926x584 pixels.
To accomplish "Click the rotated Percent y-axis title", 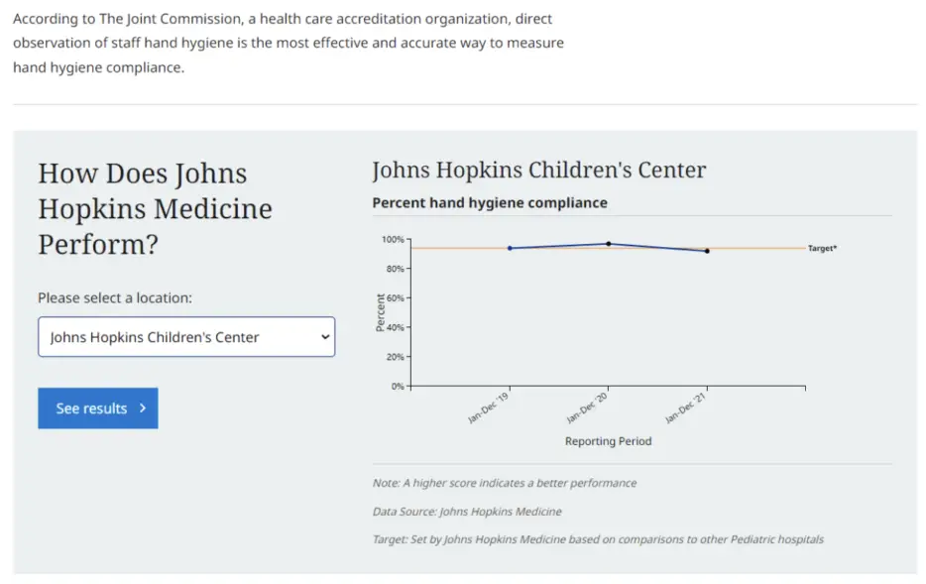I will tap(381, 312).
